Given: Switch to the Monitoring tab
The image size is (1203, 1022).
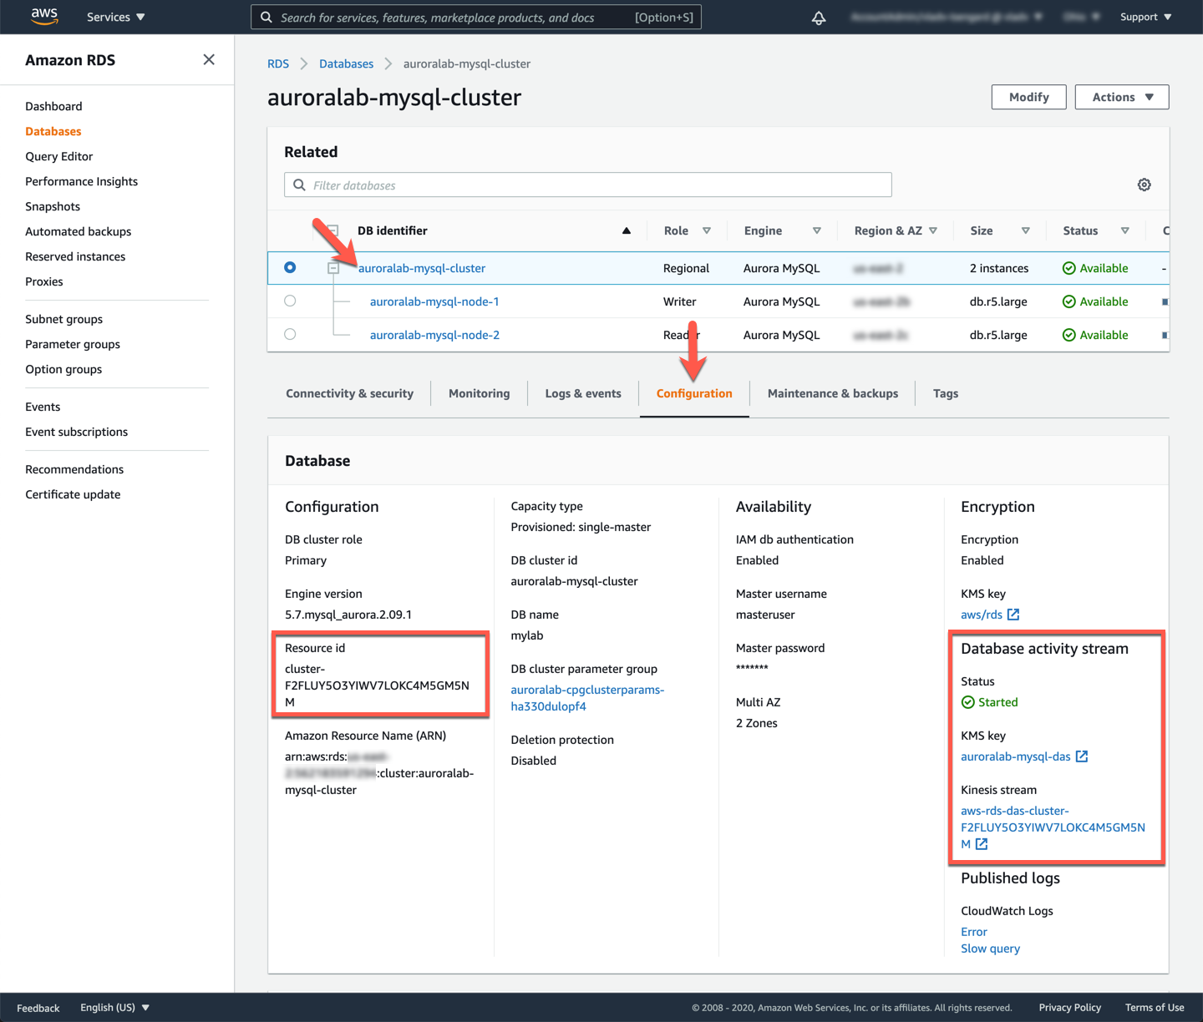Looking at the screenshot, I should point(479,393).
